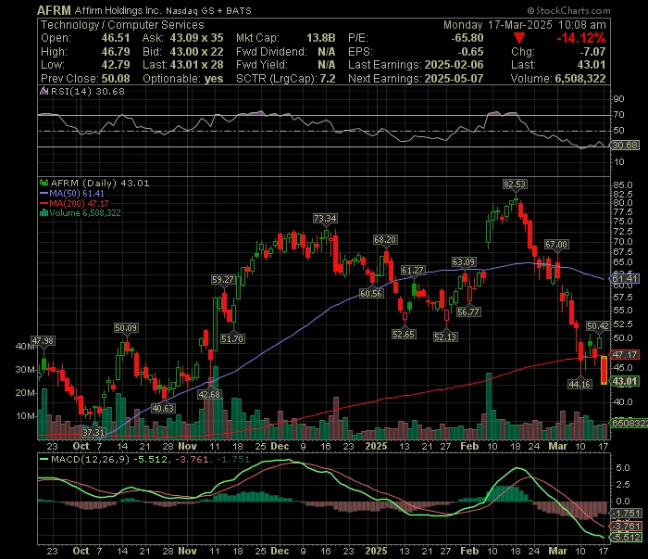Click the 42.68 low price label

tap(209, 394)
